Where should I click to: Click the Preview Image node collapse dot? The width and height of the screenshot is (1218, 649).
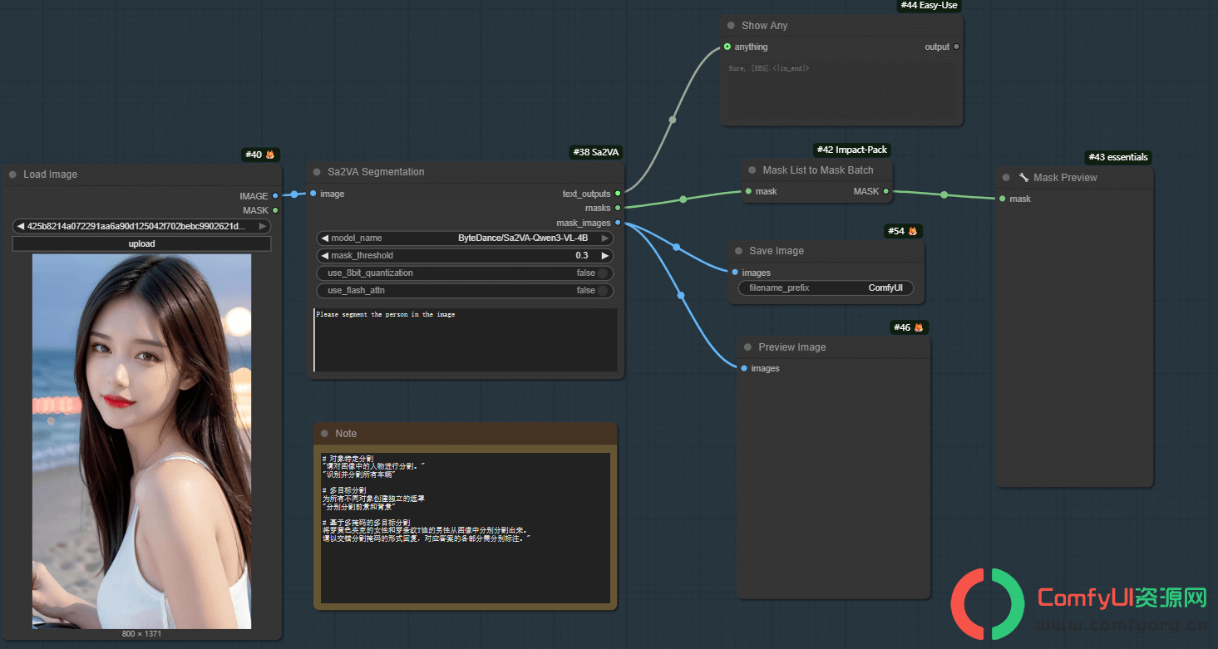point(747,347)
